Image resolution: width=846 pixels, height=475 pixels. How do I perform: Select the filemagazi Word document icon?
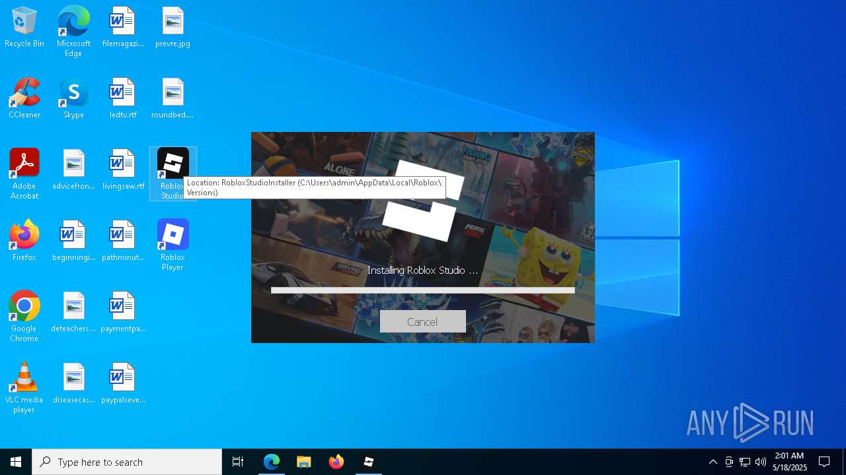[x=123, y=28]
